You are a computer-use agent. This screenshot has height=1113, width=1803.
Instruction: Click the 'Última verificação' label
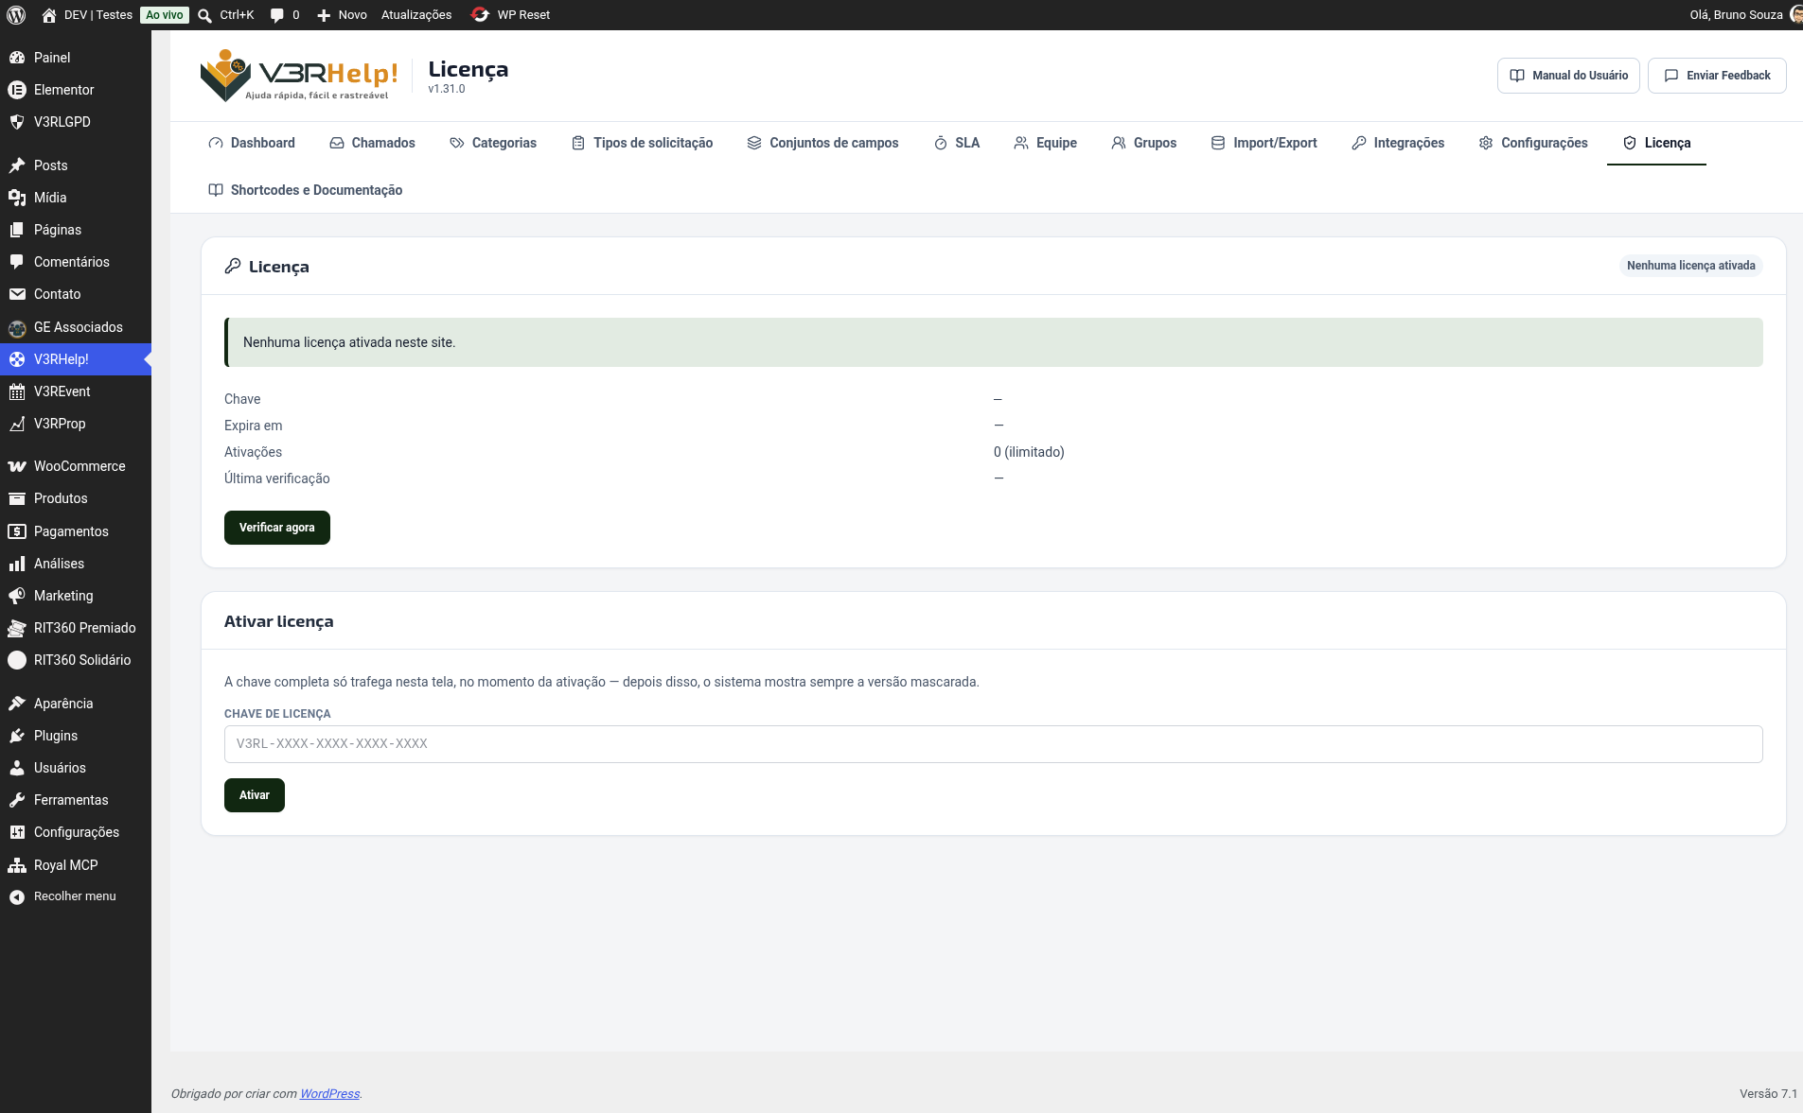tap(277, 478)
